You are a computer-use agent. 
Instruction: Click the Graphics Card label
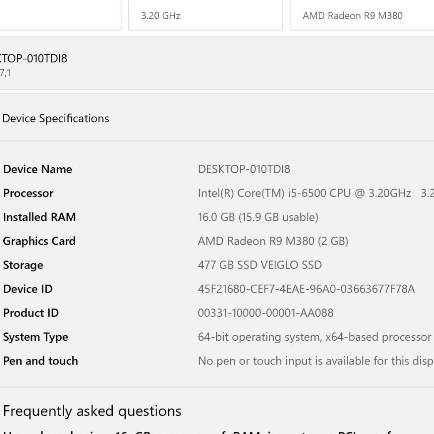[40, 241]
